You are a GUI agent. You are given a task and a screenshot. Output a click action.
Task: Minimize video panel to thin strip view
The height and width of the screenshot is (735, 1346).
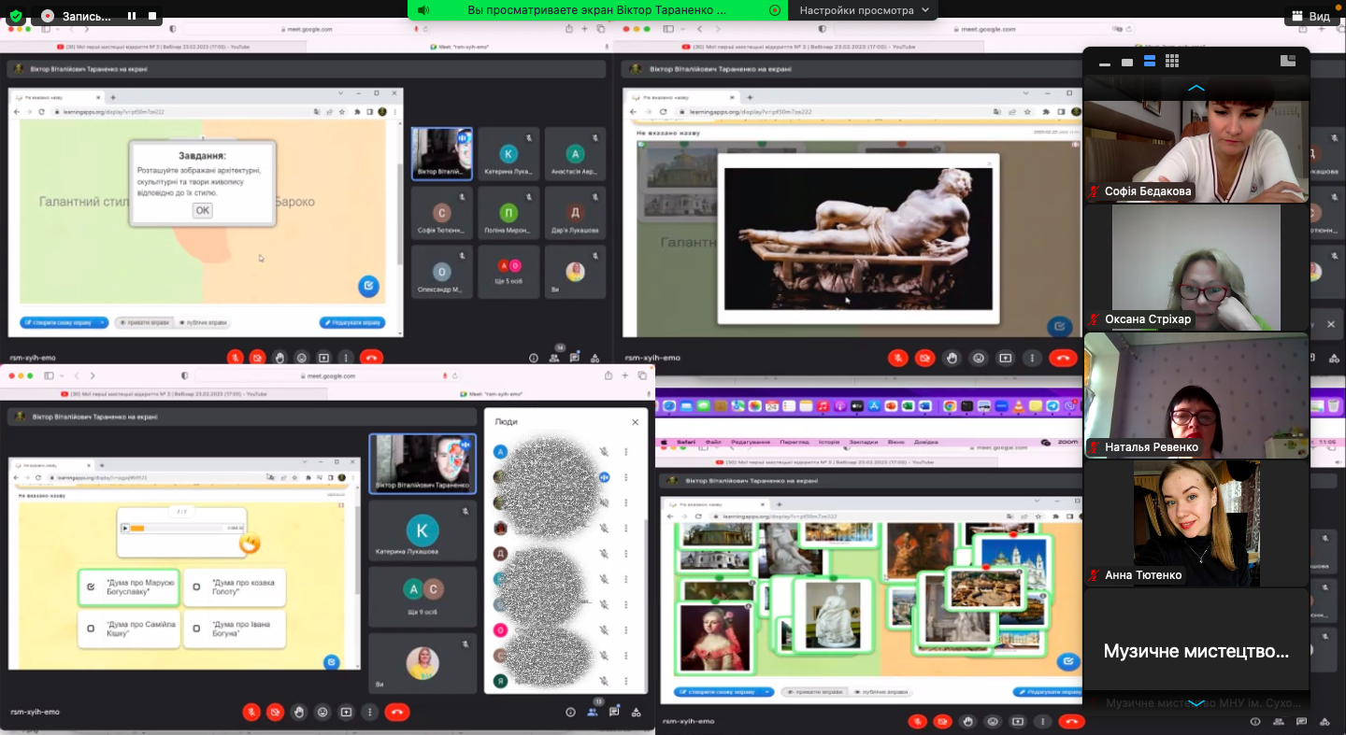(1105, 63)
